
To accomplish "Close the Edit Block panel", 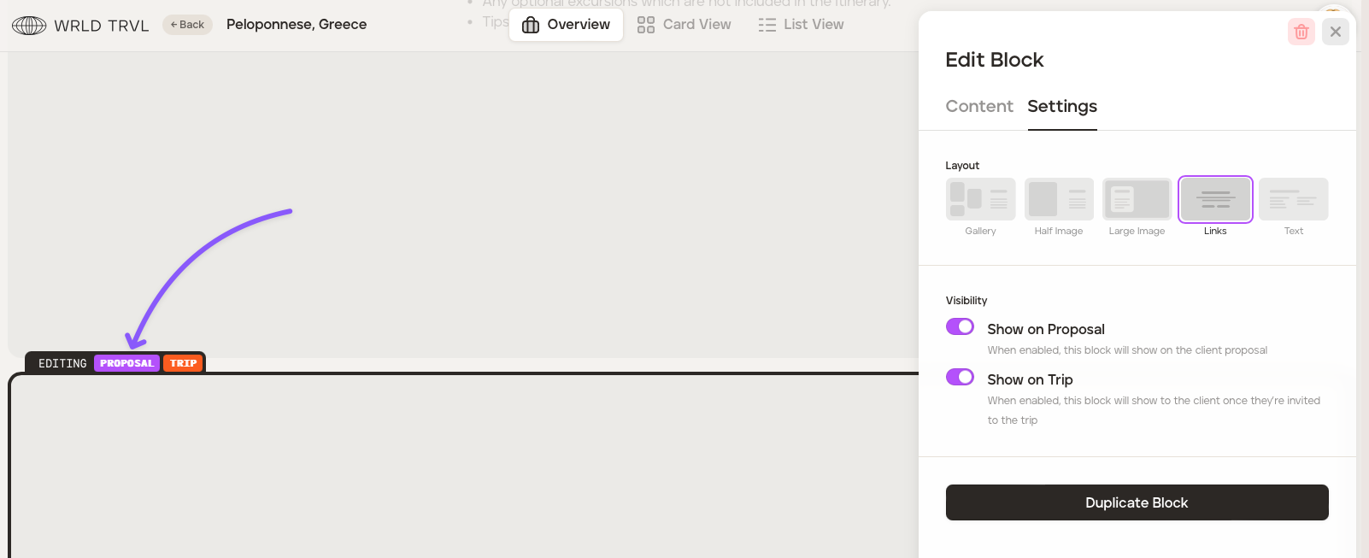I will 1335,32.
